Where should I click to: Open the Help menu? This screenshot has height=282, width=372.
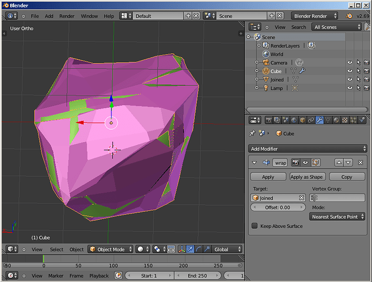[109, 16]
